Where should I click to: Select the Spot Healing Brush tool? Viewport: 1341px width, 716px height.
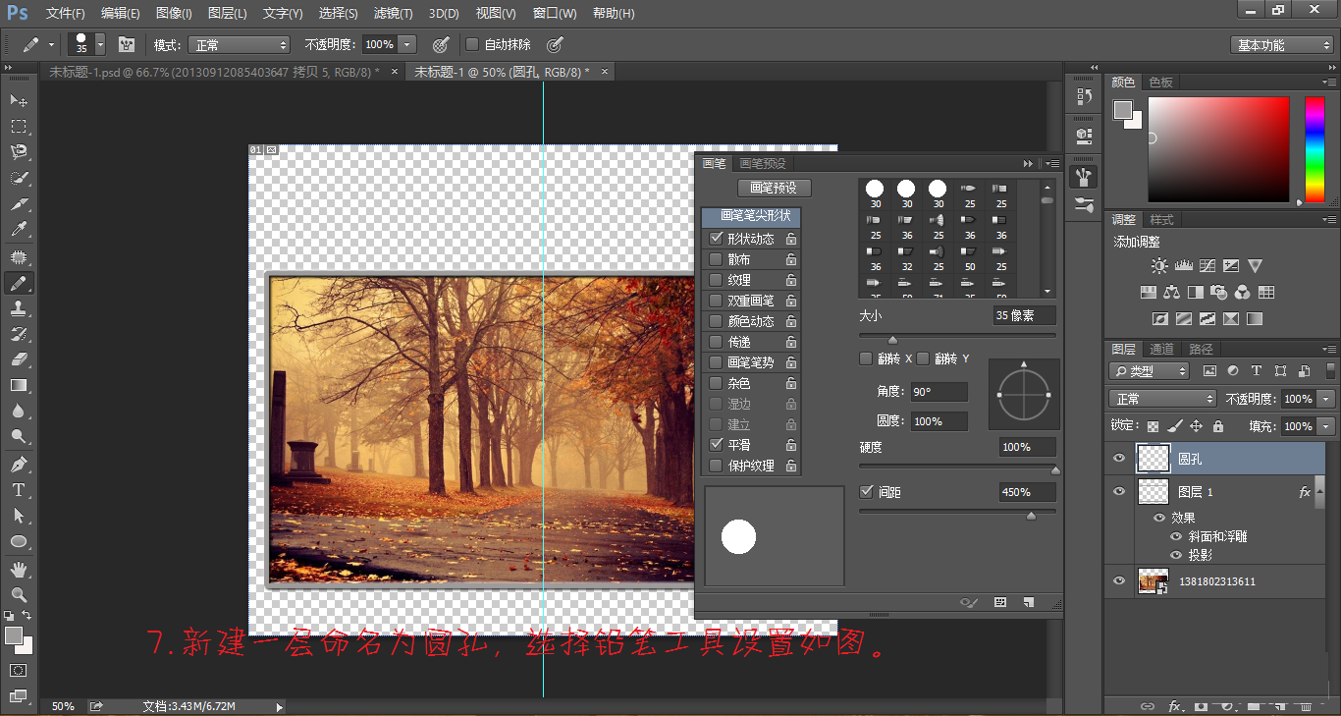(19, 257)
